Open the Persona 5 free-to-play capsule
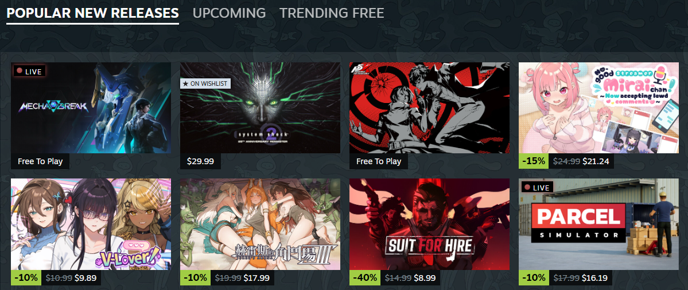The image size is (688, 290). click(x=430, y=108)
